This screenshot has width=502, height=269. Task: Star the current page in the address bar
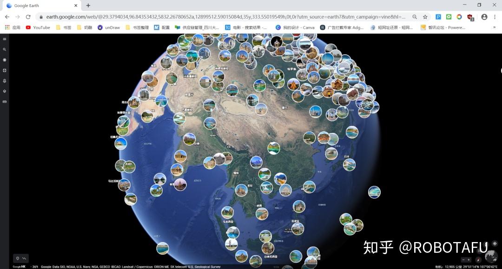click(425, 17)
